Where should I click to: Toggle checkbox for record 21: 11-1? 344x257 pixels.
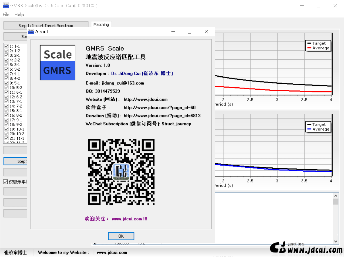(x=7, y=138)
